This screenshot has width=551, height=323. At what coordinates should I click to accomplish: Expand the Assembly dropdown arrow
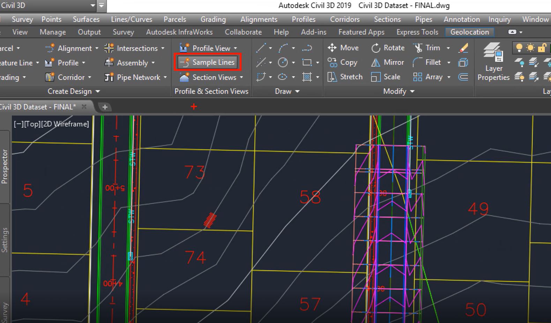[153, 63]
